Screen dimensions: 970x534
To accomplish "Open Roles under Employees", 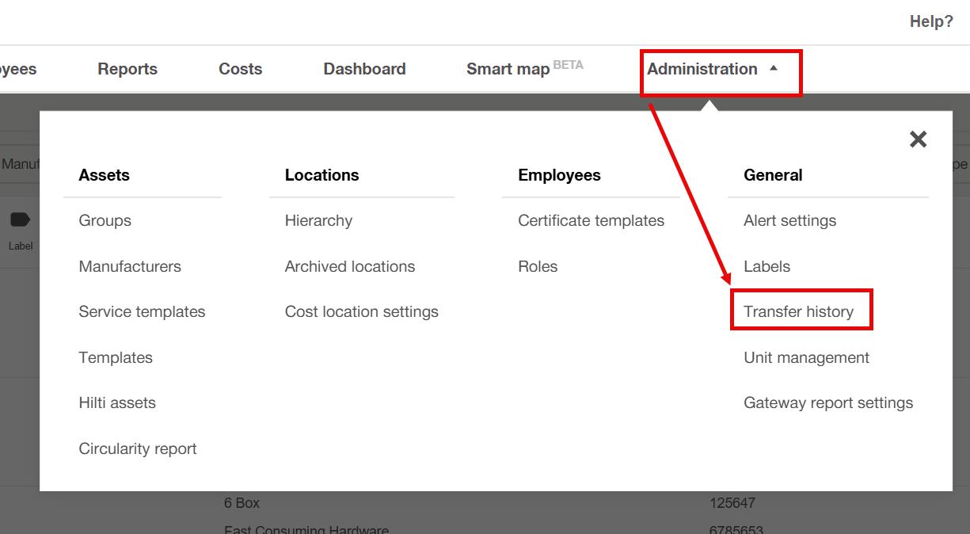I will click(x=538, y=267).
